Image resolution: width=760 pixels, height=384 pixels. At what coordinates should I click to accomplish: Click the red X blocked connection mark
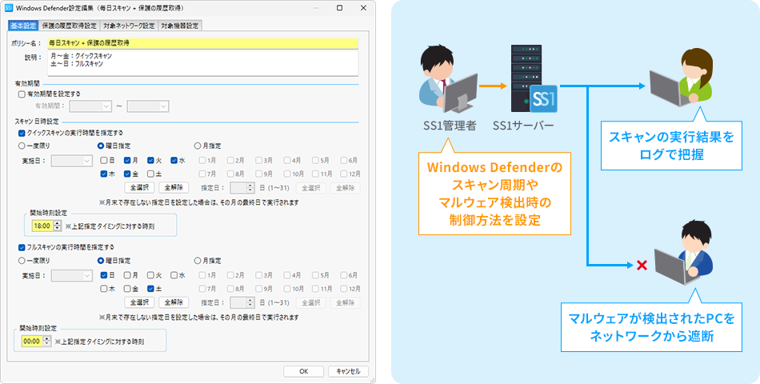pos(642,266)
